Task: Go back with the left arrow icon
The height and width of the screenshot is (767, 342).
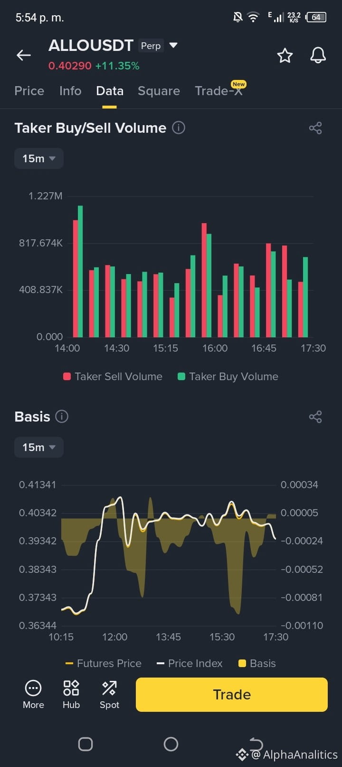Action: click(24, 55)
